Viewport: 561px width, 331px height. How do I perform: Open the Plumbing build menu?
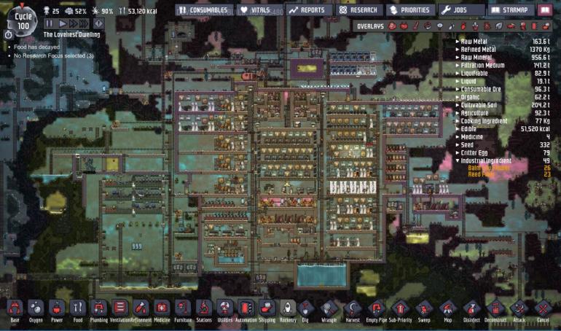pyautogui.click(x=99, y=311)
